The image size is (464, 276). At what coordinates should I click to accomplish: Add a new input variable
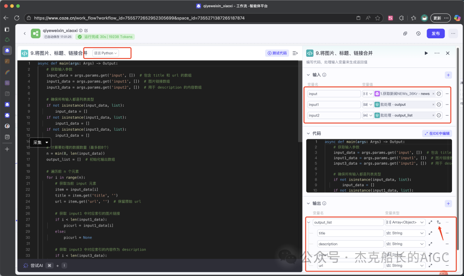[448, 75]
